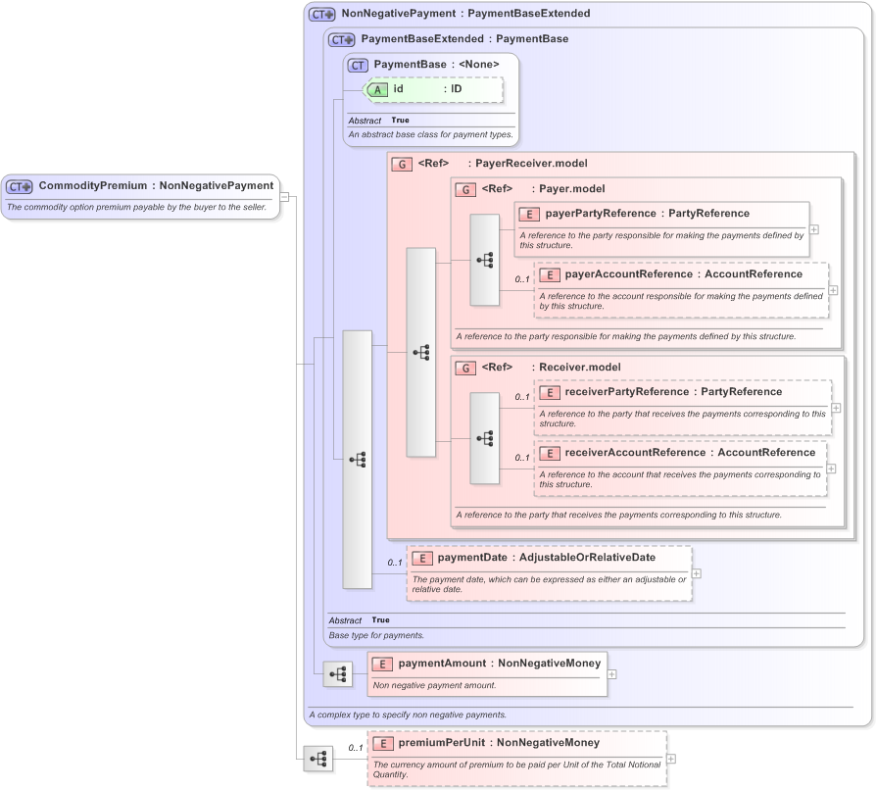
Task: Click the E icon of premiumPerUnit
Action: tap(383, 744)
